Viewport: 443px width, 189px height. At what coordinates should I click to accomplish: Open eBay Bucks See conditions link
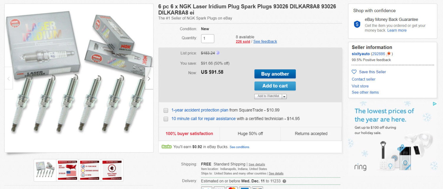[x=239, y=147]
